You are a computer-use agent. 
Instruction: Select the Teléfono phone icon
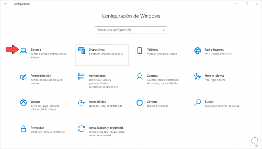(x=140, y=51)
